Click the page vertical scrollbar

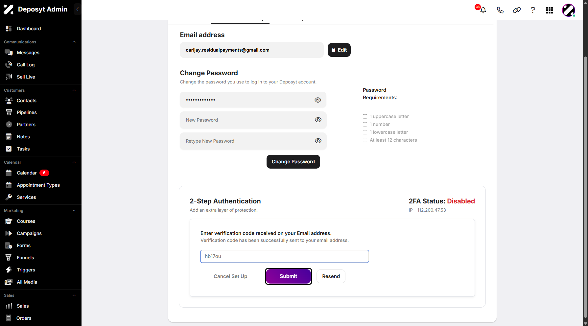click(x=585, y=187)
